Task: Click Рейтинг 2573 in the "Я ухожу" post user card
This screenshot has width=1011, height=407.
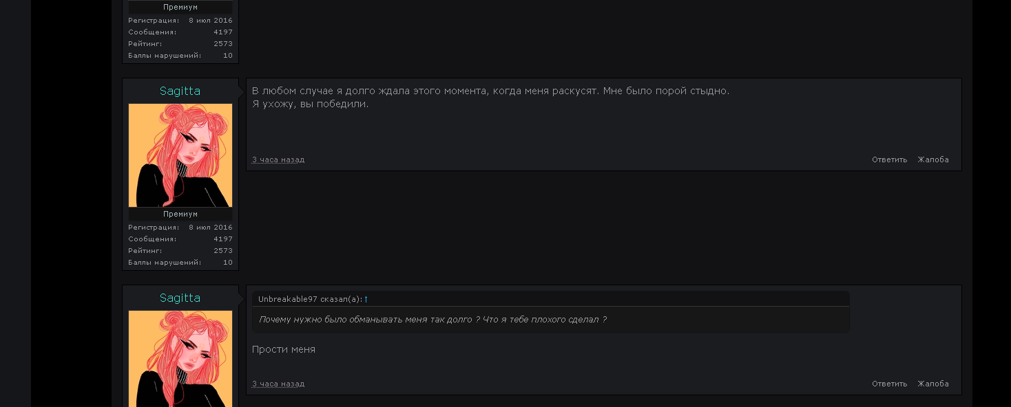Action: 180,250
